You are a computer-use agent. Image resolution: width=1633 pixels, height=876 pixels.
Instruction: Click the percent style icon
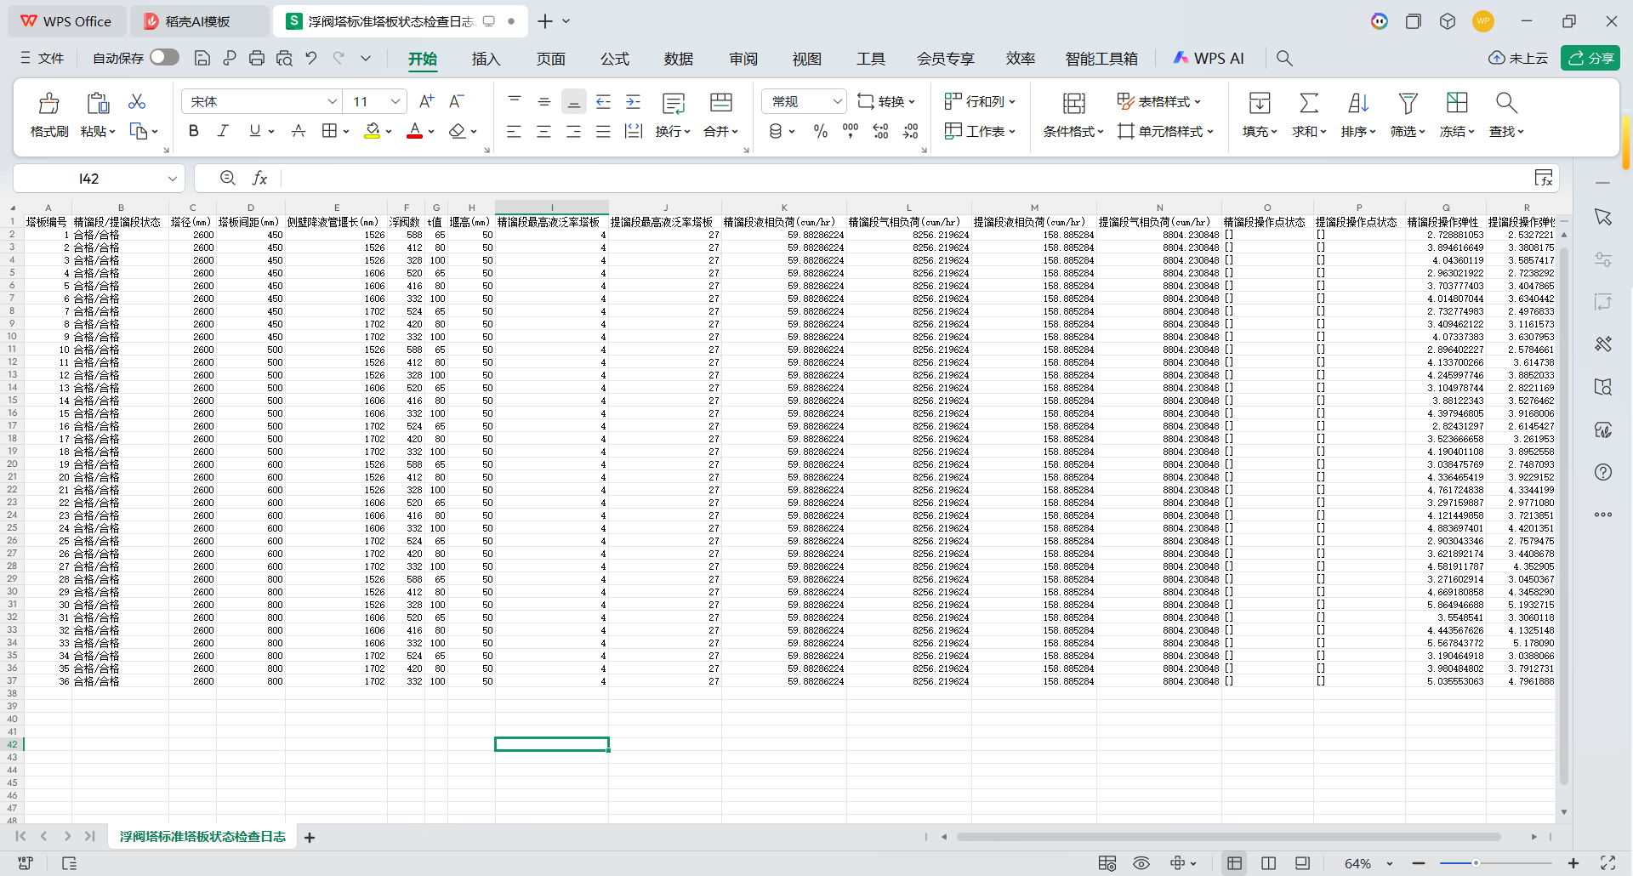[x=820, y=131]
